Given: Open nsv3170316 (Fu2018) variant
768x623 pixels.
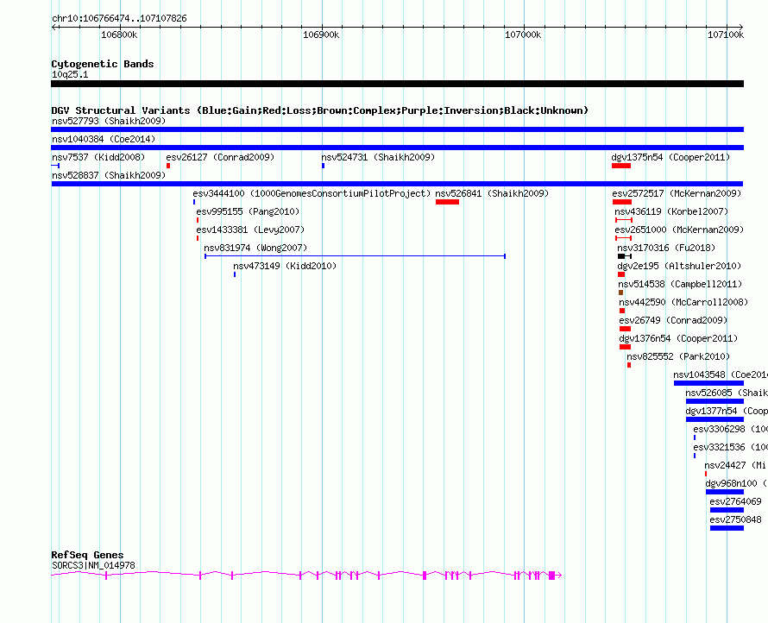Looking at the screenshot, I should pyautogui.click(x=666, y=248).
